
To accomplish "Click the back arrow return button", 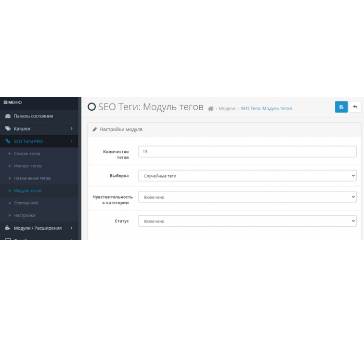I will point(355,107).
